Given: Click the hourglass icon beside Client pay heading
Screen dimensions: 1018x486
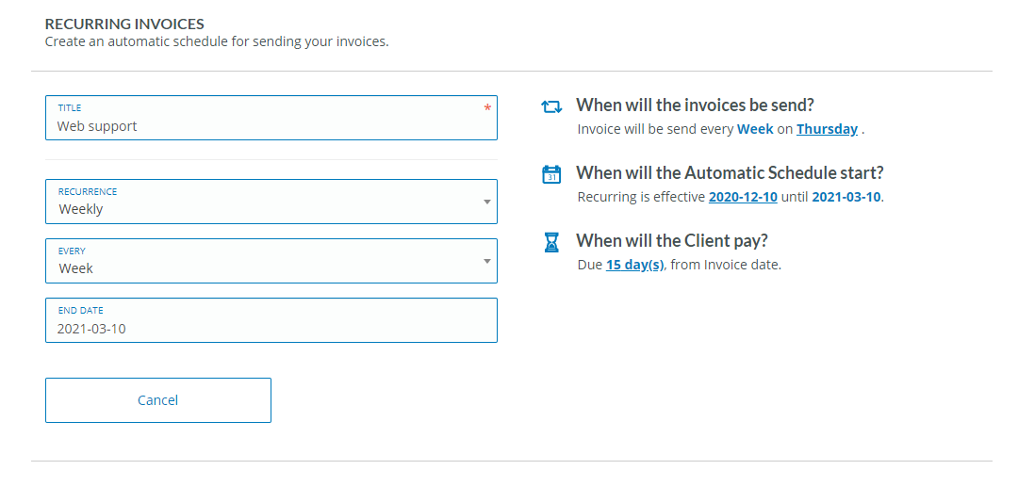Looking at the screenshot, I should pos(551,242).
